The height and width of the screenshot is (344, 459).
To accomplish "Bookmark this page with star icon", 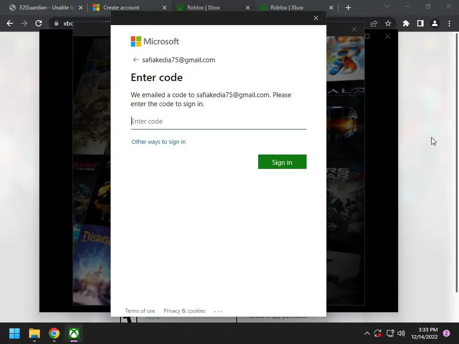I will pyautogui.click(x=388, y=23).
